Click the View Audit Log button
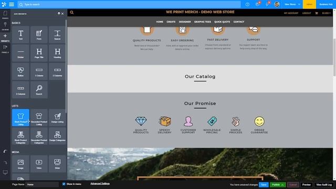Viewport: 336px width, 189px height. point(324,185)
